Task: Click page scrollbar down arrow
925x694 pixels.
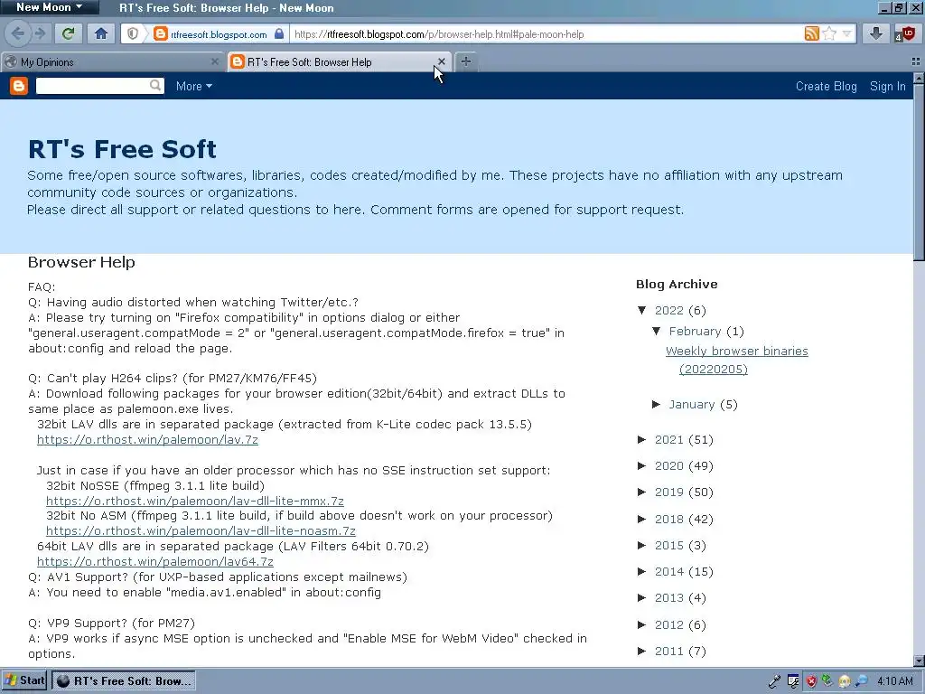Action: (x=919, y=661)
